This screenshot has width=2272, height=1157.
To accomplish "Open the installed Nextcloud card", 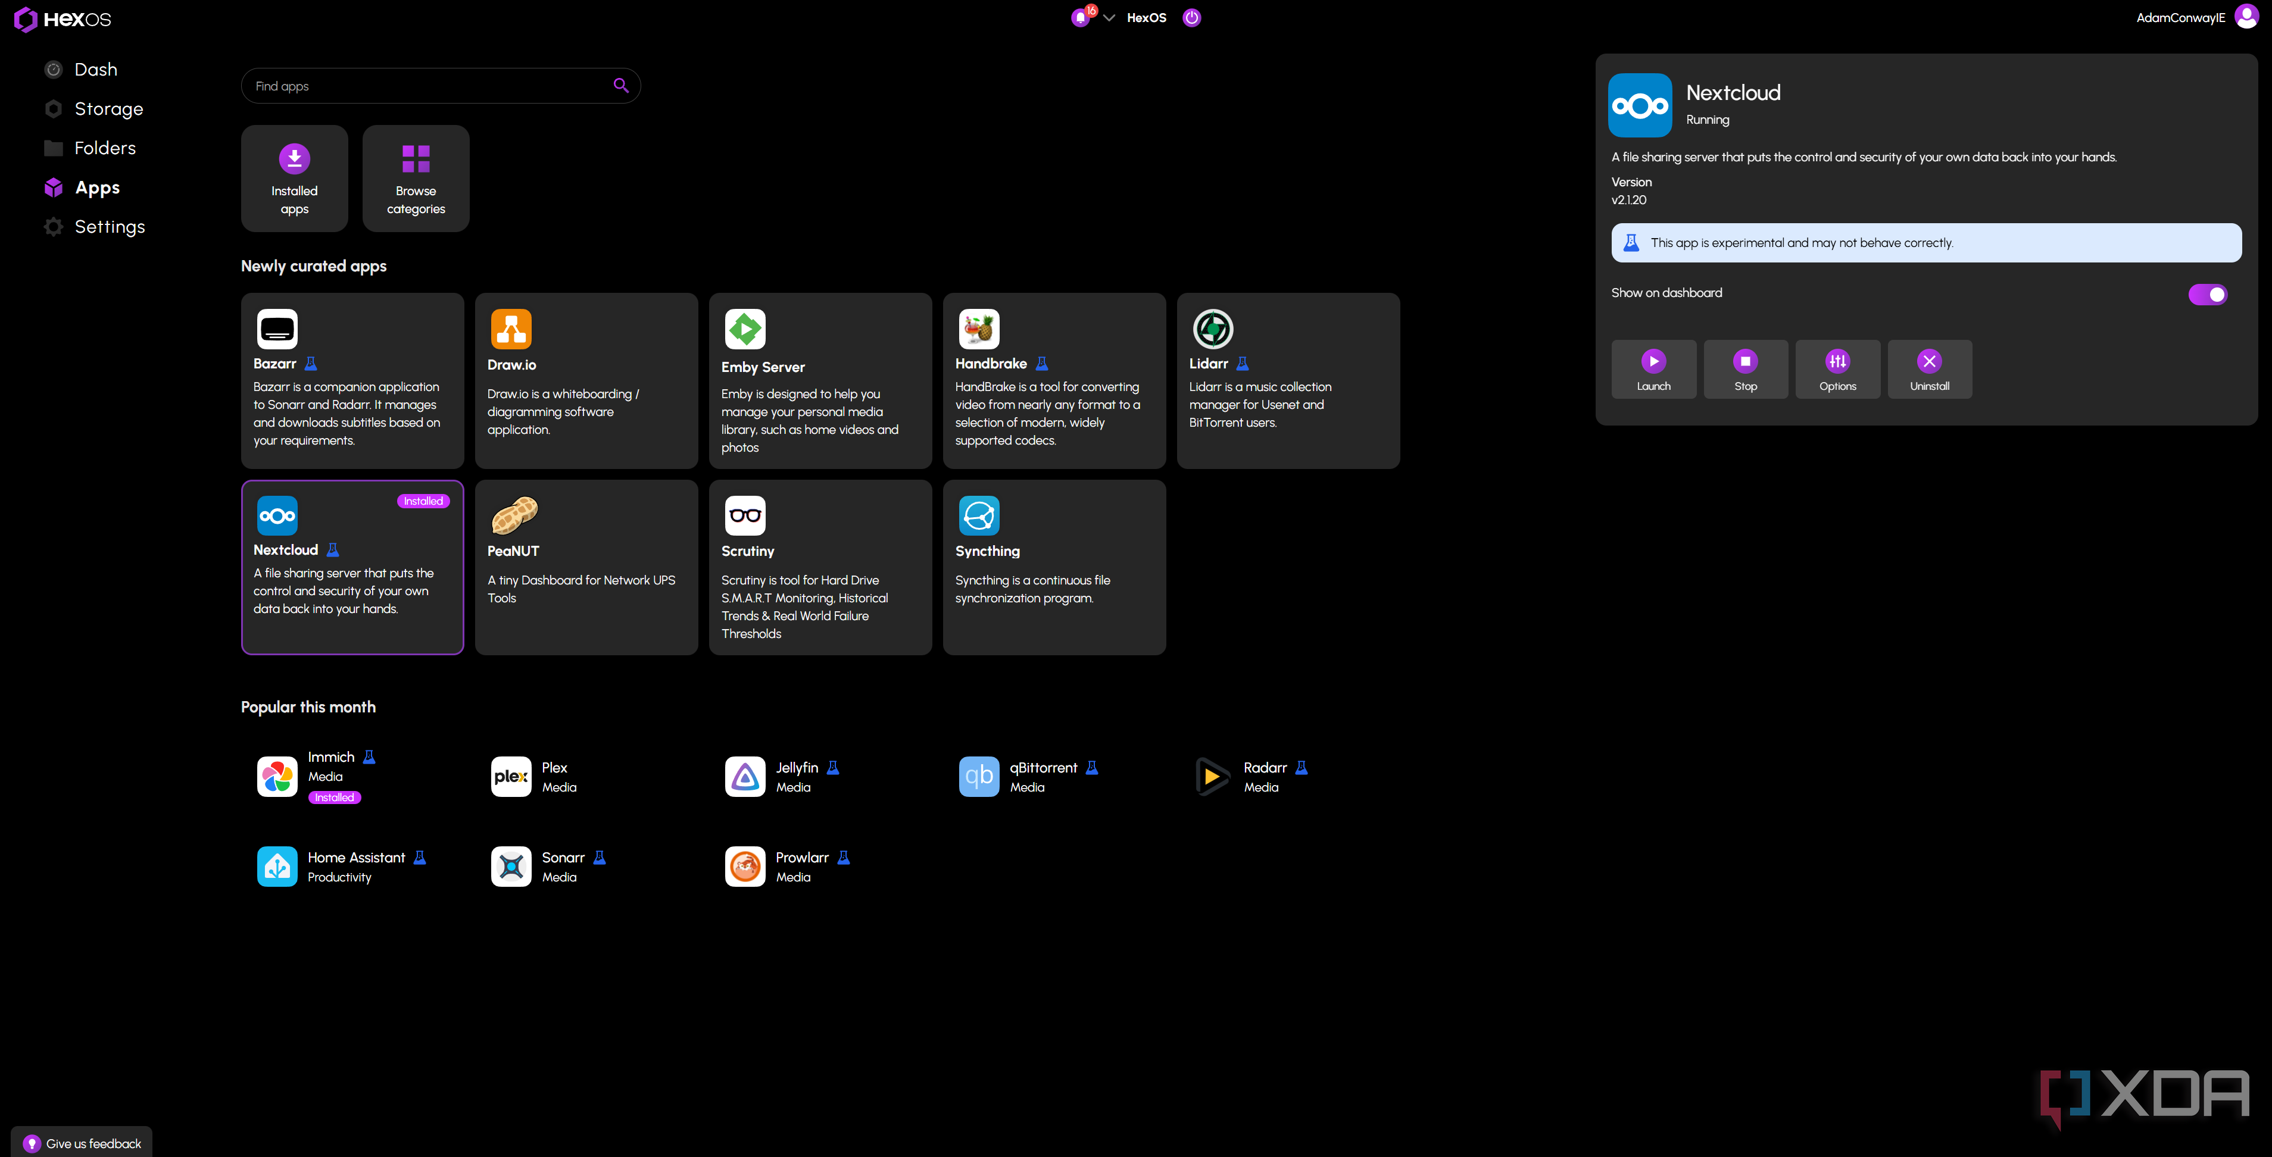I will tap(352, 567).
